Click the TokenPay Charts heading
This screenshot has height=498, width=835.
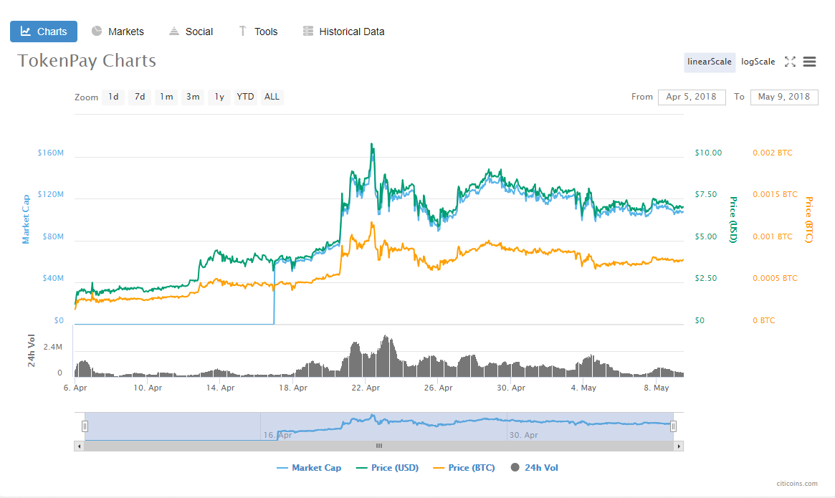pyautogui.click(x=87, y=61)
